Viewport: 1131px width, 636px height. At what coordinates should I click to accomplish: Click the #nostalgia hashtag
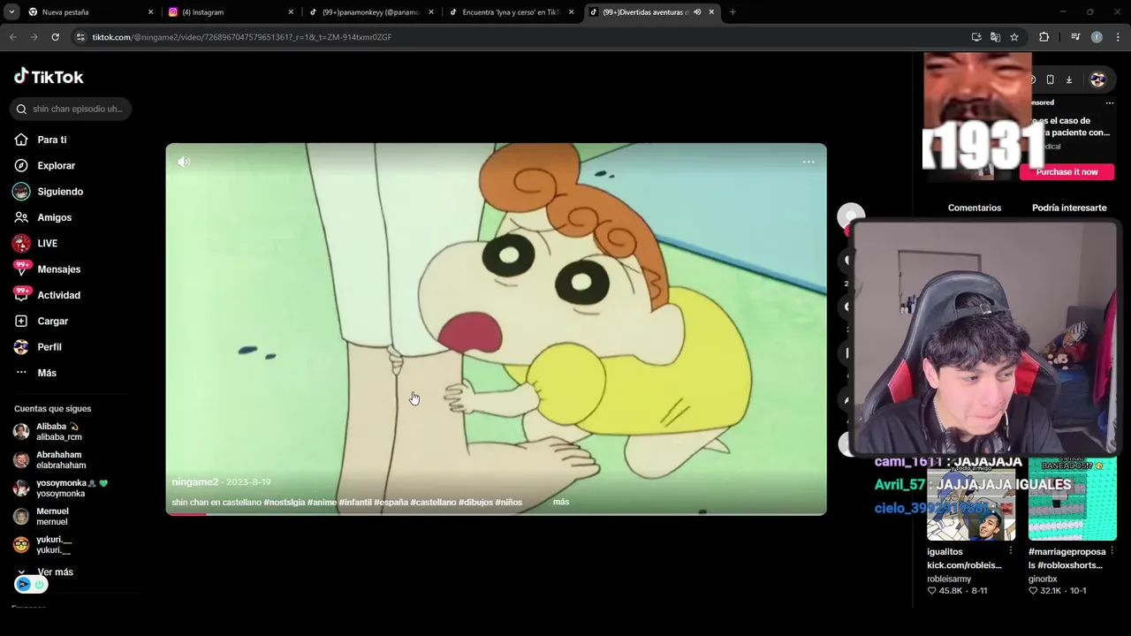point(285,502)
